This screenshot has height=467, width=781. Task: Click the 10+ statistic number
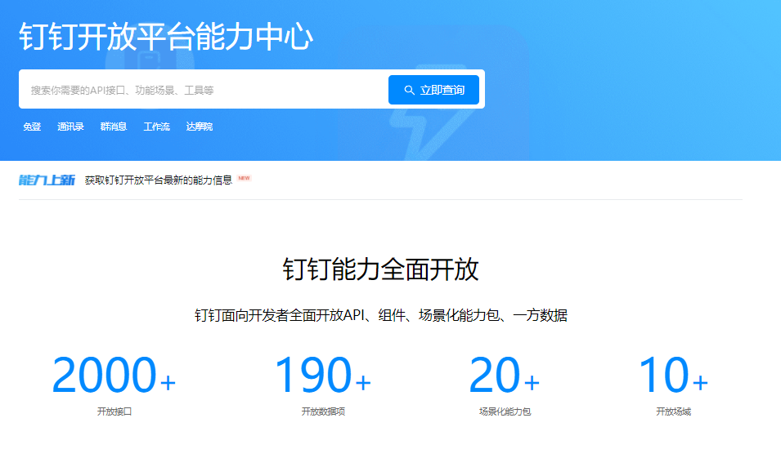click(x=673, y=375)
